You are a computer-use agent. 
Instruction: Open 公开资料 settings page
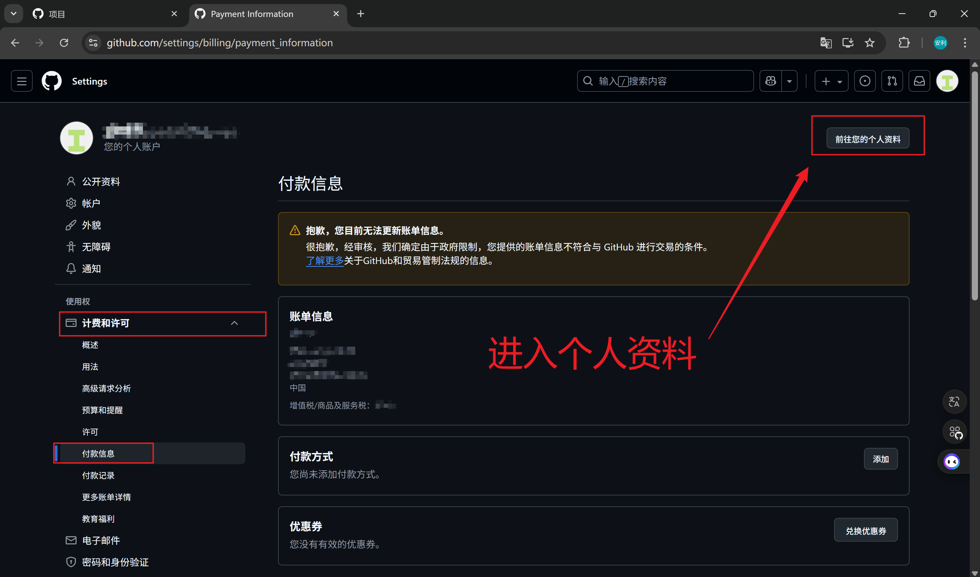[x=101, y=181]
